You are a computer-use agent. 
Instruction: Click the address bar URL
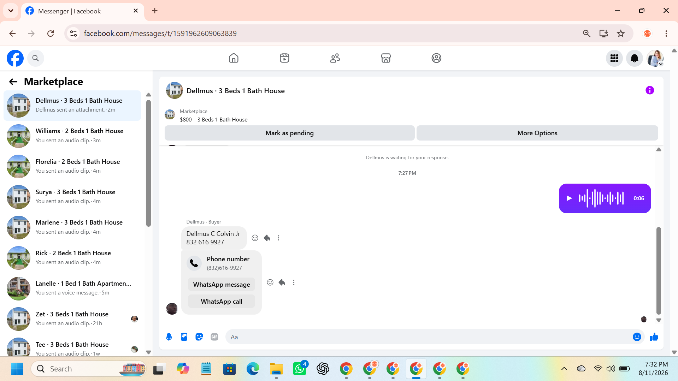tap(160, 34)
